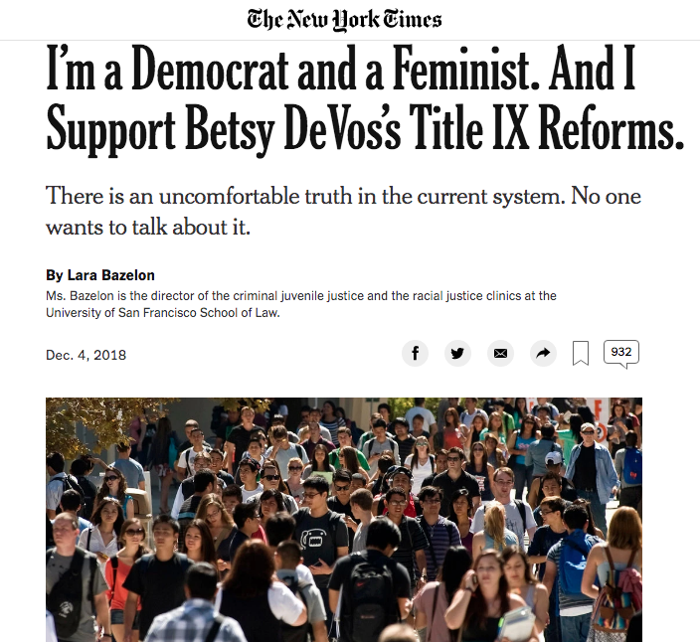Click the word "Democrat" in the headline
The height and width of the screenshot is (642, 700).
click(209, 73)
